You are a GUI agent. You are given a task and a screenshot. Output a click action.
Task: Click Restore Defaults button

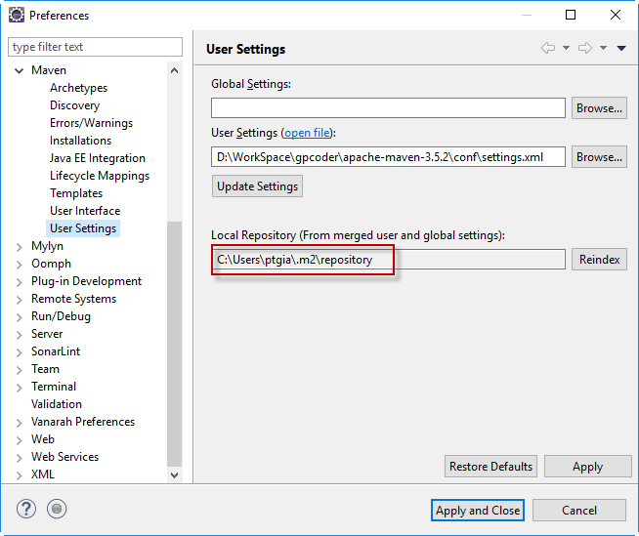pos(490,467)
